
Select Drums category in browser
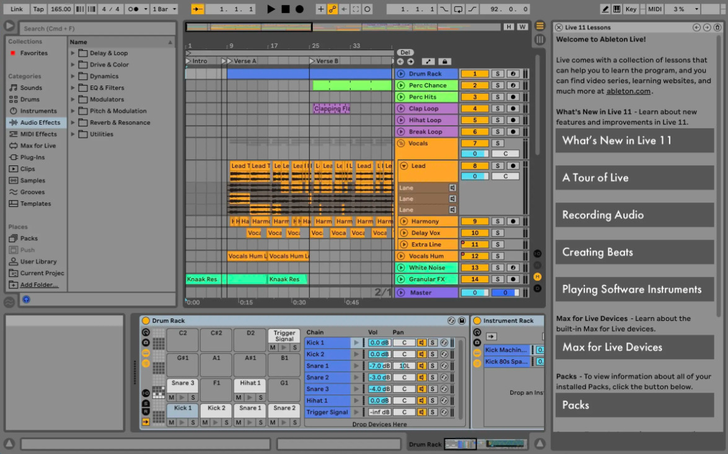point(29,100)
